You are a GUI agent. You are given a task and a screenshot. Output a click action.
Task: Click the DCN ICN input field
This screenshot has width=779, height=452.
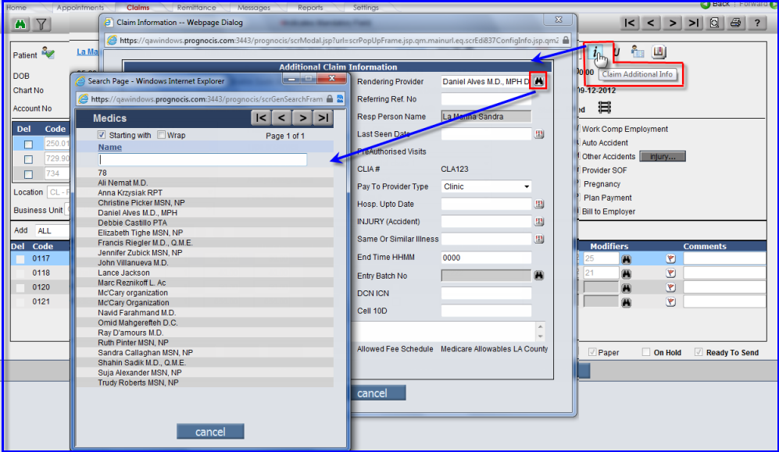(486, 294)
